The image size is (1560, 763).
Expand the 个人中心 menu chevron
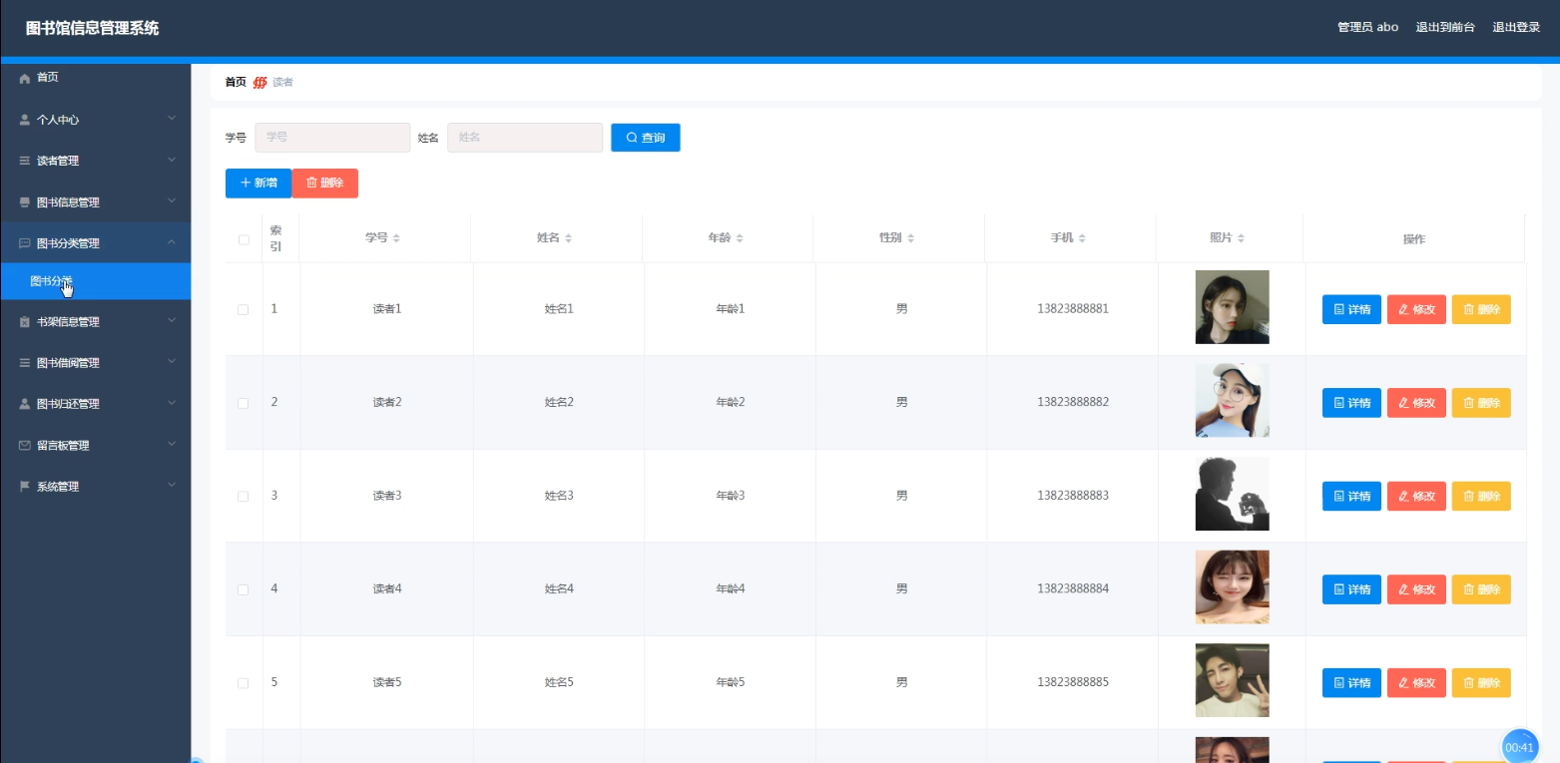tap(172, 119)
